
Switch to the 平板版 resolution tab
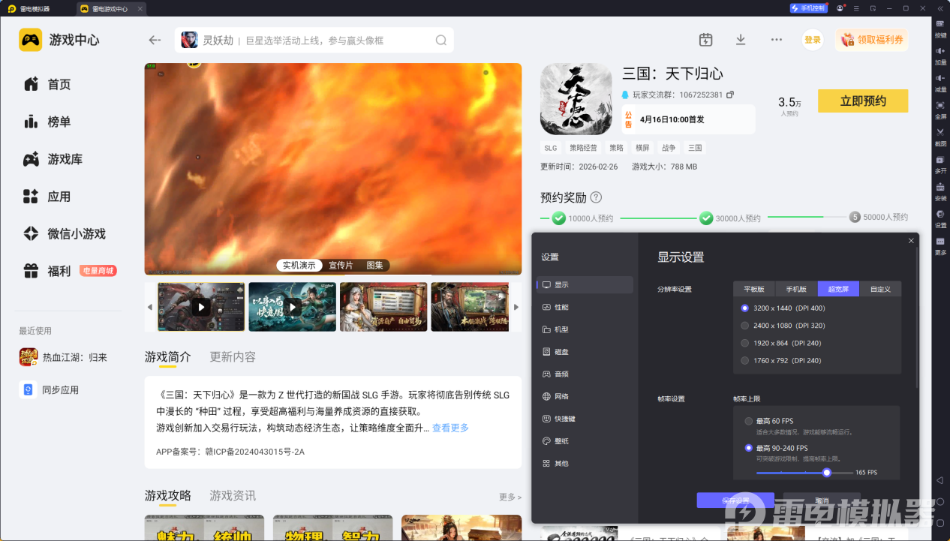tap(754, 289)
